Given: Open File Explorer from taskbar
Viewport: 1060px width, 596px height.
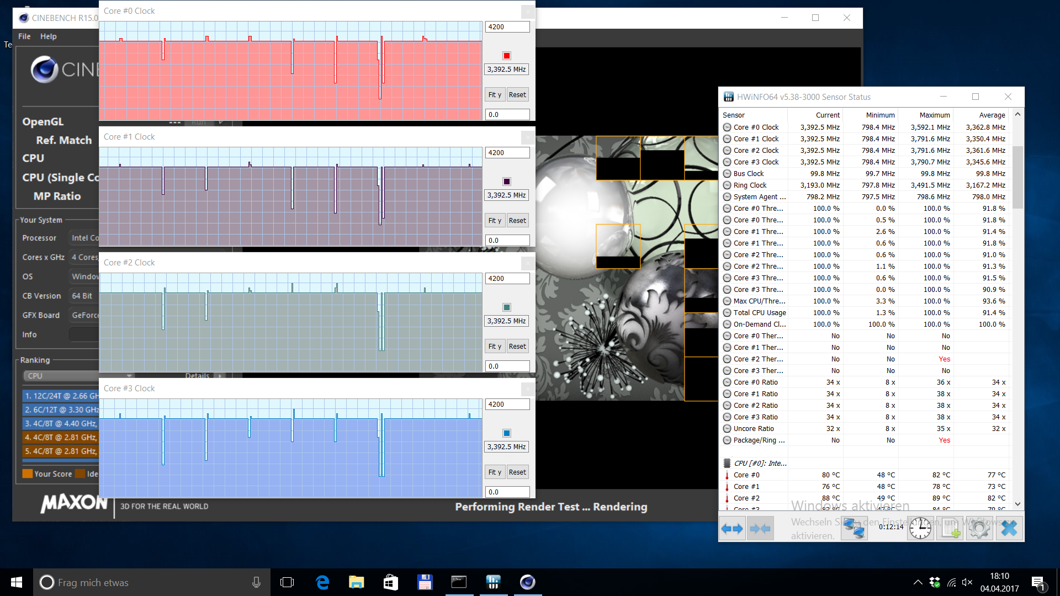Looking at the screenshot, I should (357, 582).
